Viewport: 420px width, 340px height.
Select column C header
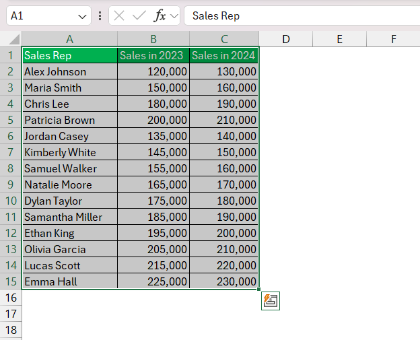pos(224,39)
